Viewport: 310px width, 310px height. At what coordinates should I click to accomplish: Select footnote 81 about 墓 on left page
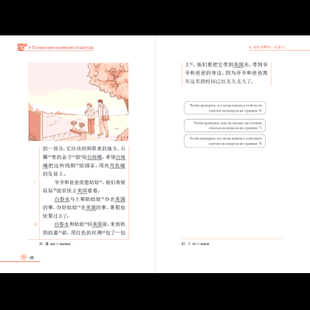(55, 244)
